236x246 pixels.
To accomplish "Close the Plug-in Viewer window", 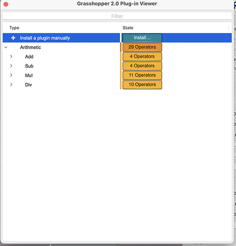I will [6, 4].
